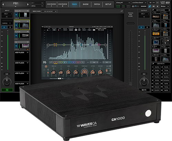Click the blue link icon in toolbar
Screen dimensions: 172x141
[x=150, y=6]
